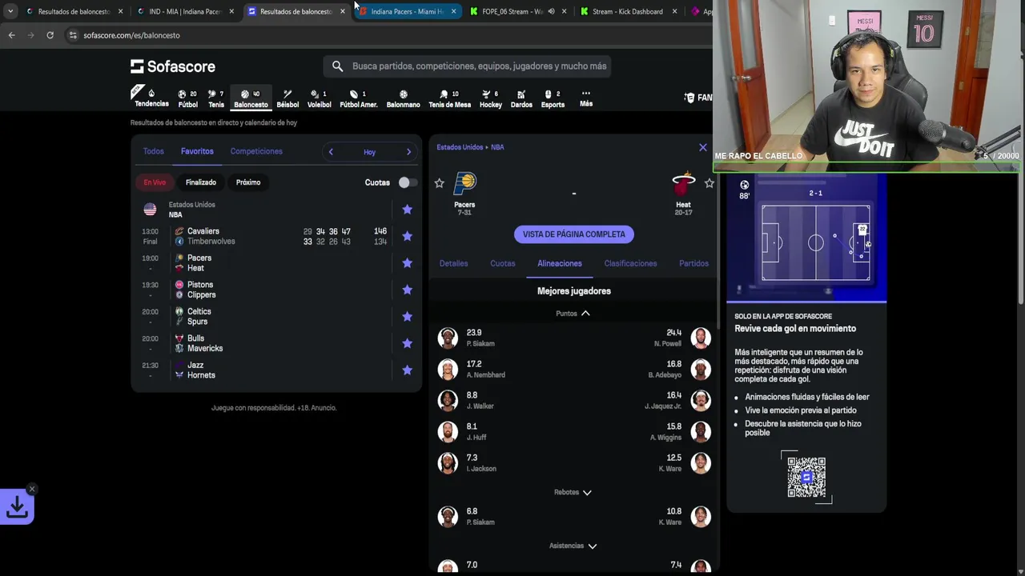Screen dimensions: 1025x576
Task: Expand the Asistencias section
Action: [x=573, y=546]
